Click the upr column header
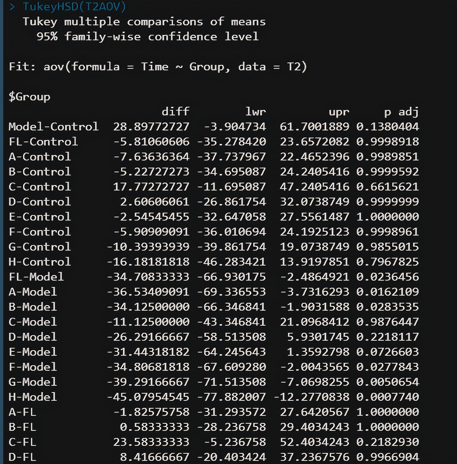457x464 pixels. click(x=339, y=111)
